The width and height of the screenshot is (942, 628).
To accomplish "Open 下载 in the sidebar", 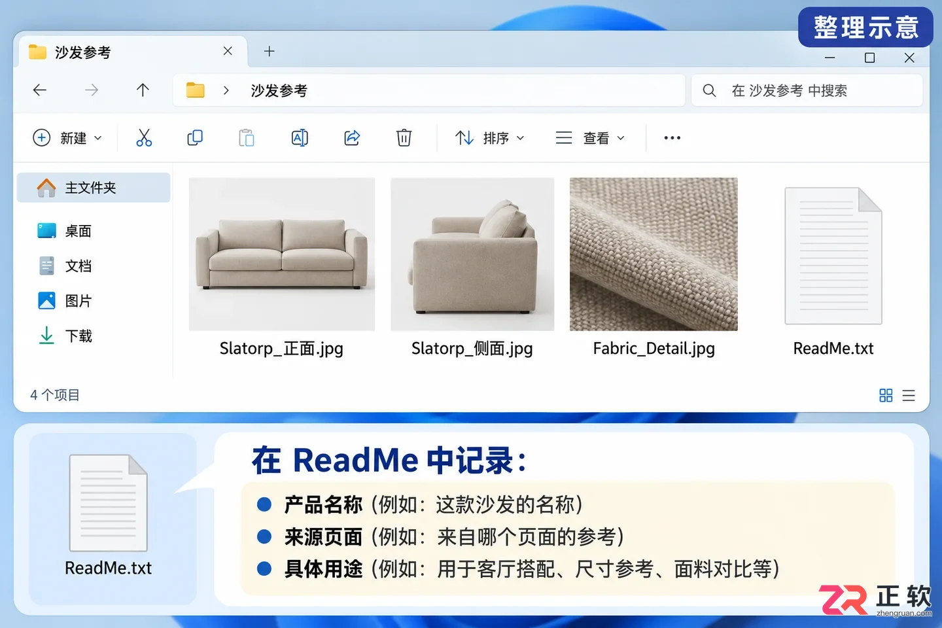I will point(65,336).
